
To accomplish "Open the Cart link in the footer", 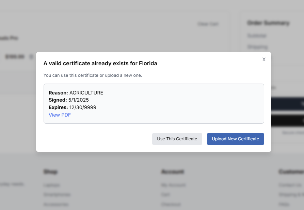I will (x=165, y=194).
